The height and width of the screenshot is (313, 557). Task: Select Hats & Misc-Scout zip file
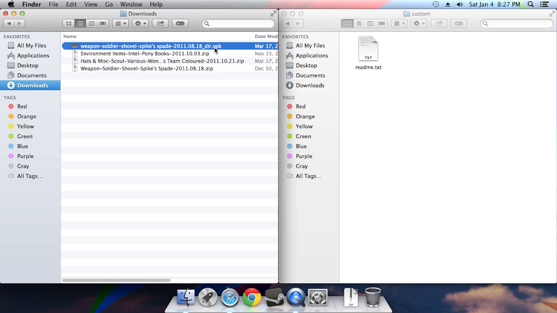click(170, 61)
